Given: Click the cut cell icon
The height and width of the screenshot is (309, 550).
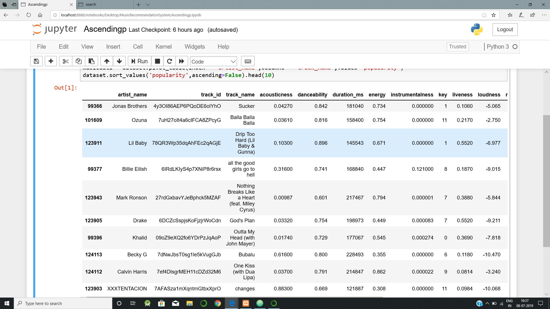Looking at the screenshot, I should 64,61.
